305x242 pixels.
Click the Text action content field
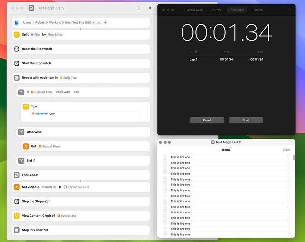tap(85, 116)
